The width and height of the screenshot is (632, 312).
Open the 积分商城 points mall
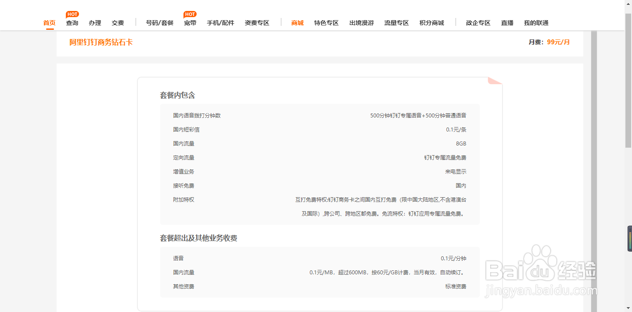click(431, 22)
